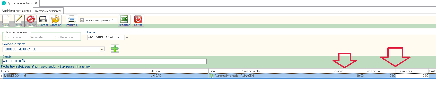Select the Requisición radio button

57,37
